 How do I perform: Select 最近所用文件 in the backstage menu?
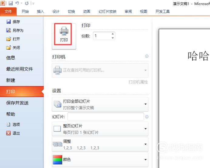coord(19,69)
